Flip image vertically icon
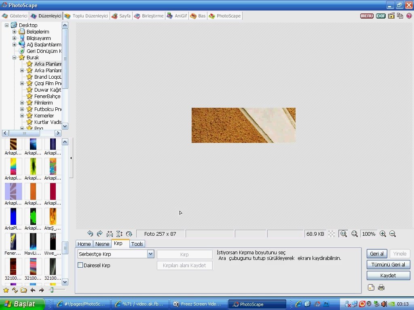This screenshot has height=310, width=414. coord(119,234)
